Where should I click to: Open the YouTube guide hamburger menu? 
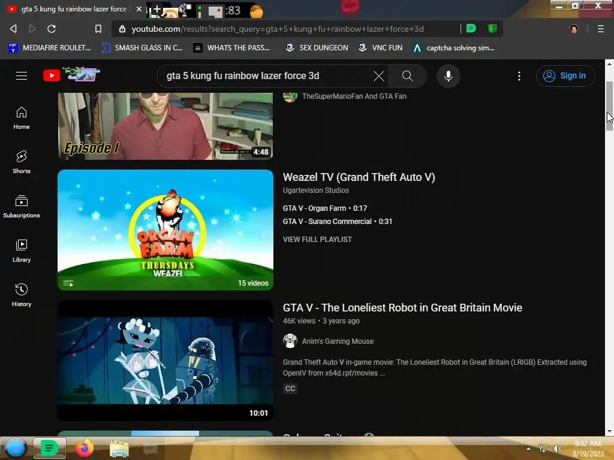[x=22, y=75]
